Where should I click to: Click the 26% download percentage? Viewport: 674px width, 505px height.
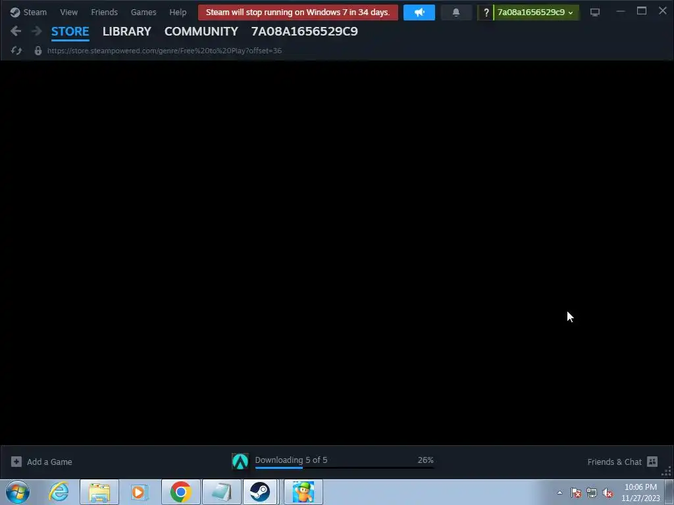click(426, 460)
